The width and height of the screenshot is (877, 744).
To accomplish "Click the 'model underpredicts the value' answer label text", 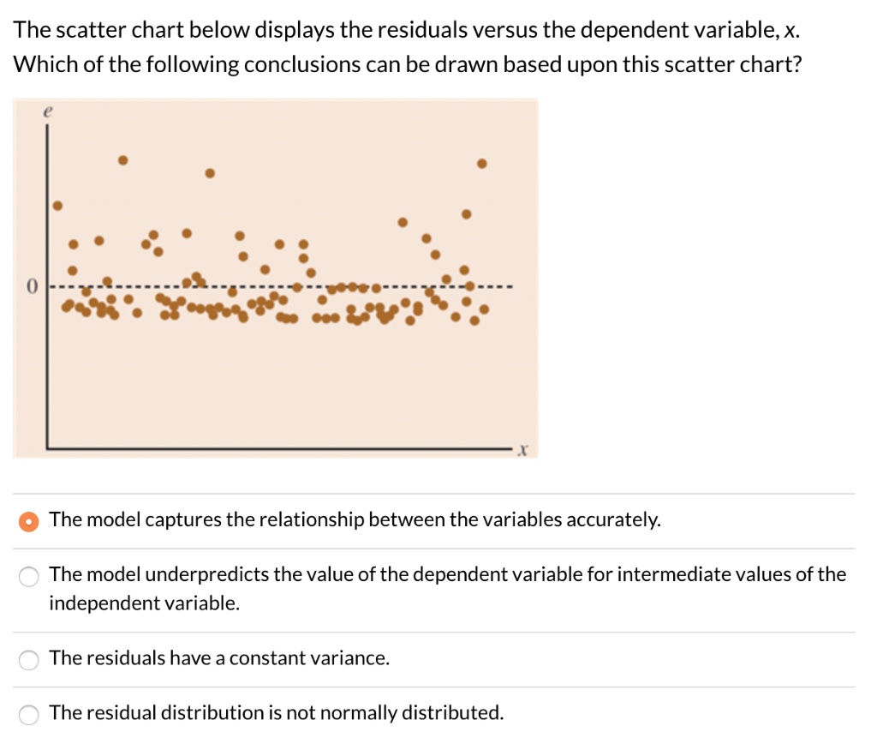I will (447, 574).
